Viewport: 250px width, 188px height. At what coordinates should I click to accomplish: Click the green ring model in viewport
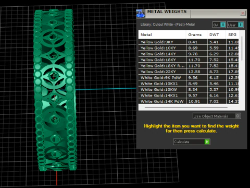pos(55,90)
